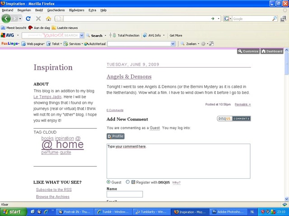Click the Subscribe to the RSS link
Screen dimensions: 289x216
pos(54,190)
